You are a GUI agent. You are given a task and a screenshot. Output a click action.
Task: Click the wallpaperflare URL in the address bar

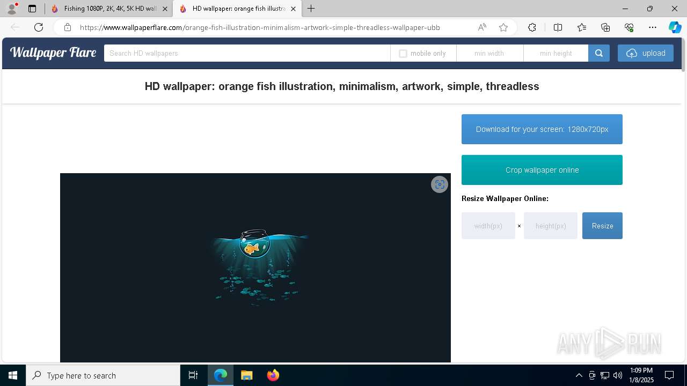point(260,27)
